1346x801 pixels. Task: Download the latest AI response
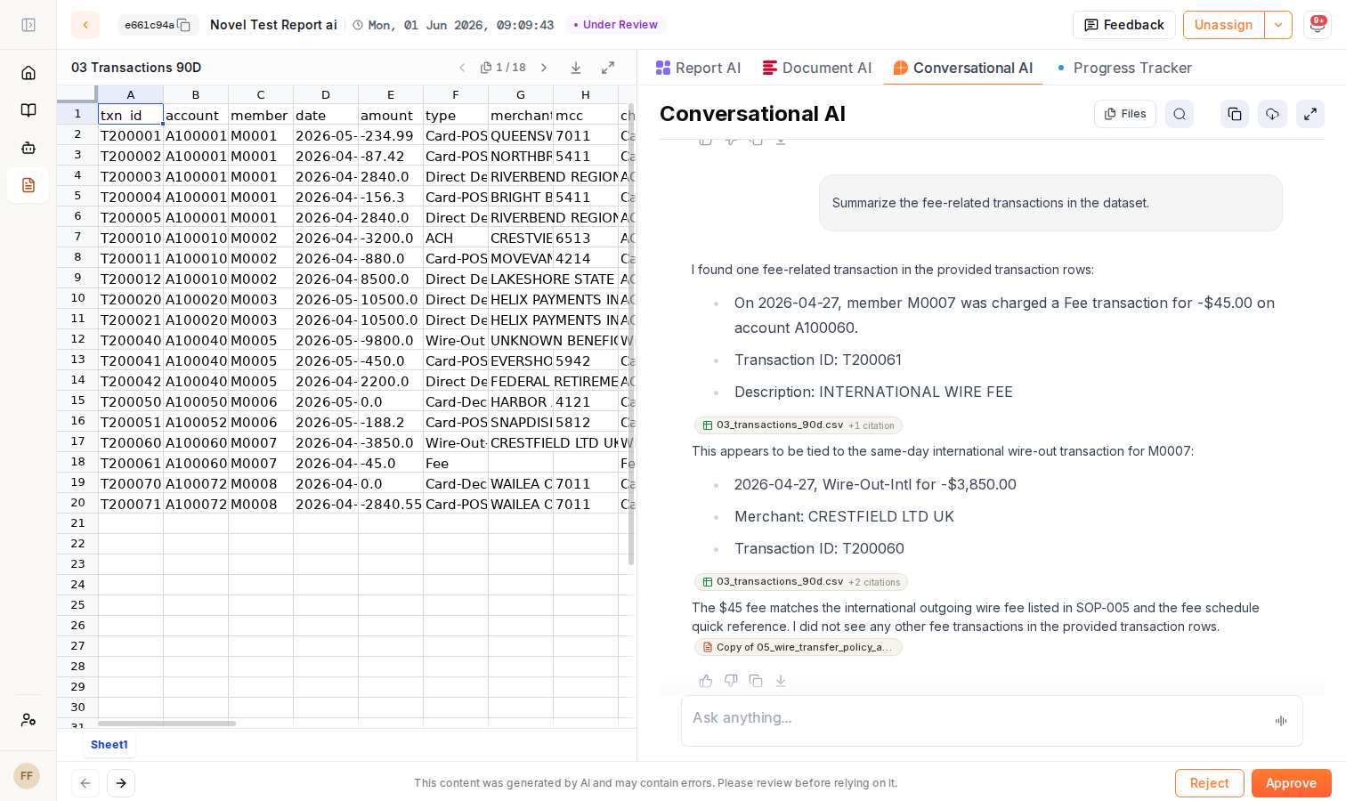(x=781, y=681)
